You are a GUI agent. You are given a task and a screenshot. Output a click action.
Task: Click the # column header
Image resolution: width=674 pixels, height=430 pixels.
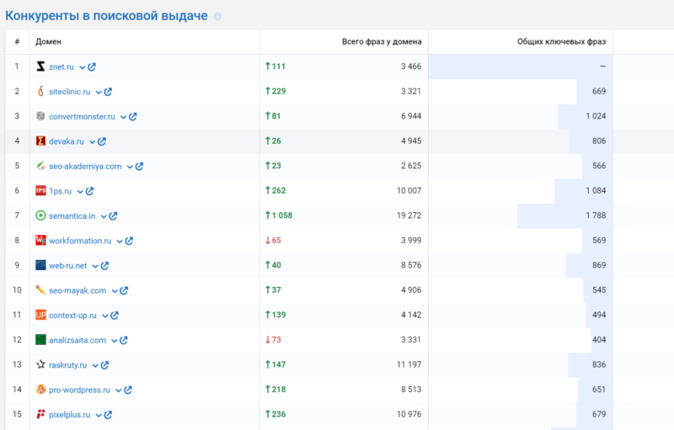pyautogui.click(x=17, y=42)
